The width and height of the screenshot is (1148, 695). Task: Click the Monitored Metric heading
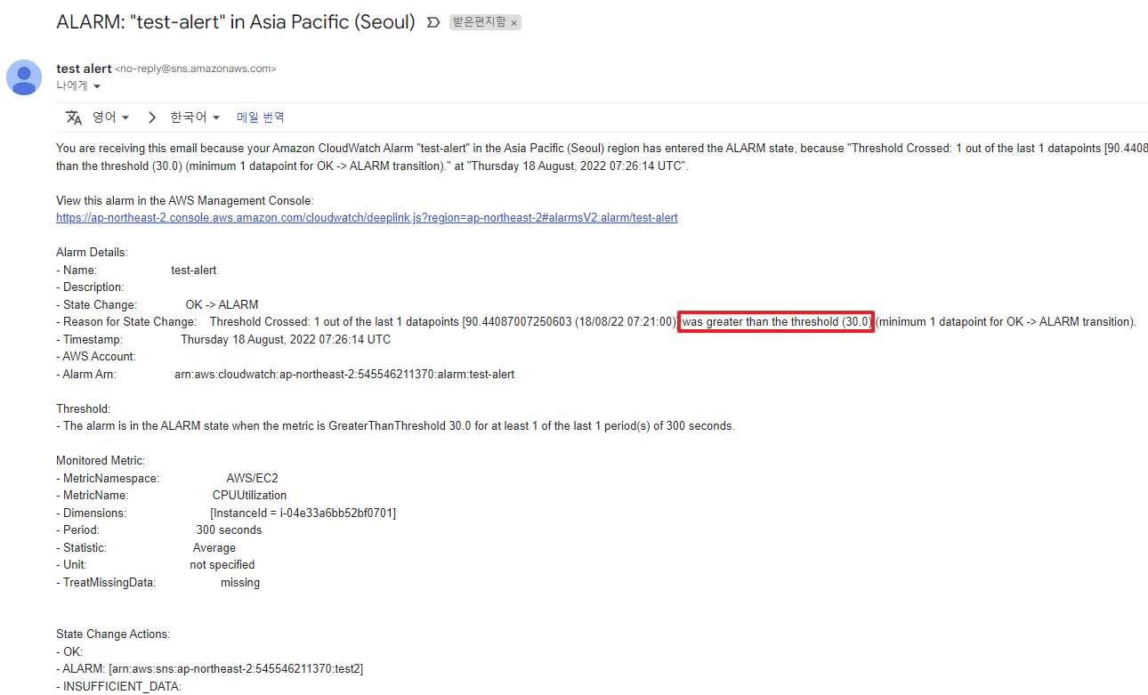101,460
